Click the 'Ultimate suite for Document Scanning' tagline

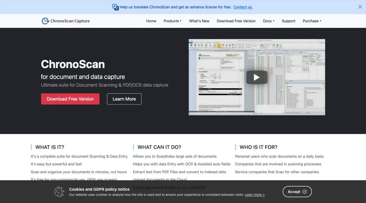point(105,85)
